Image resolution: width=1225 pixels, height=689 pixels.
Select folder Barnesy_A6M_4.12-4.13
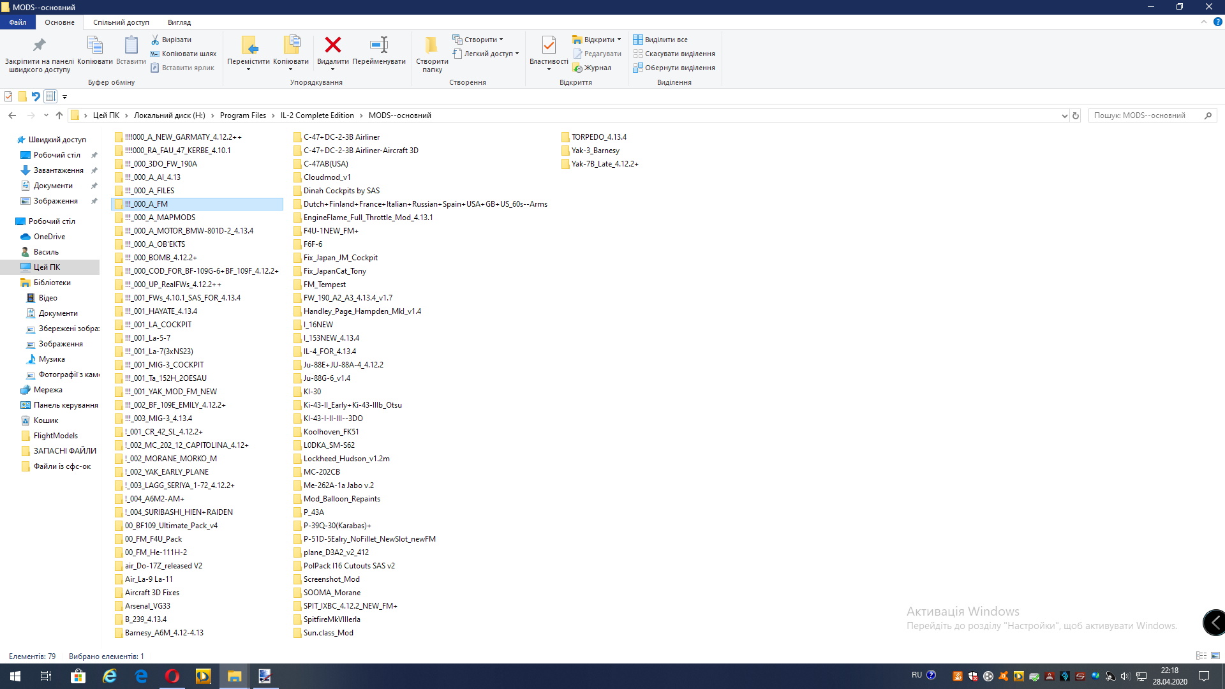tap(164, 633)
